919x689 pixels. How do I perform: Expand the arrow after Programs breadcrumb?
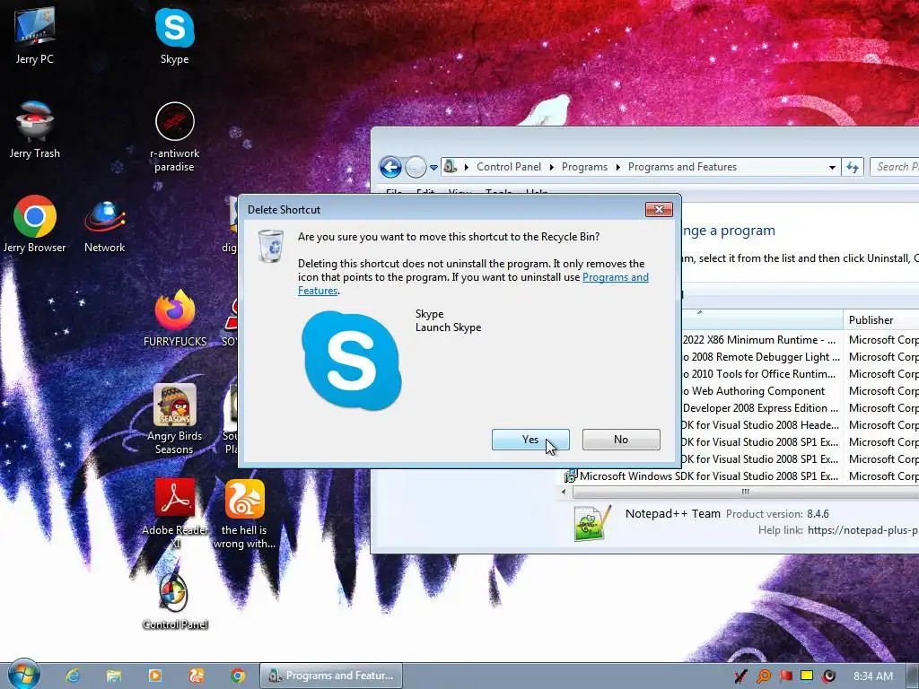(x=617, y=167)
